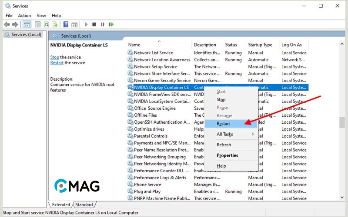Click the Forward arrow toolbar icon

(x=15, y=25)
